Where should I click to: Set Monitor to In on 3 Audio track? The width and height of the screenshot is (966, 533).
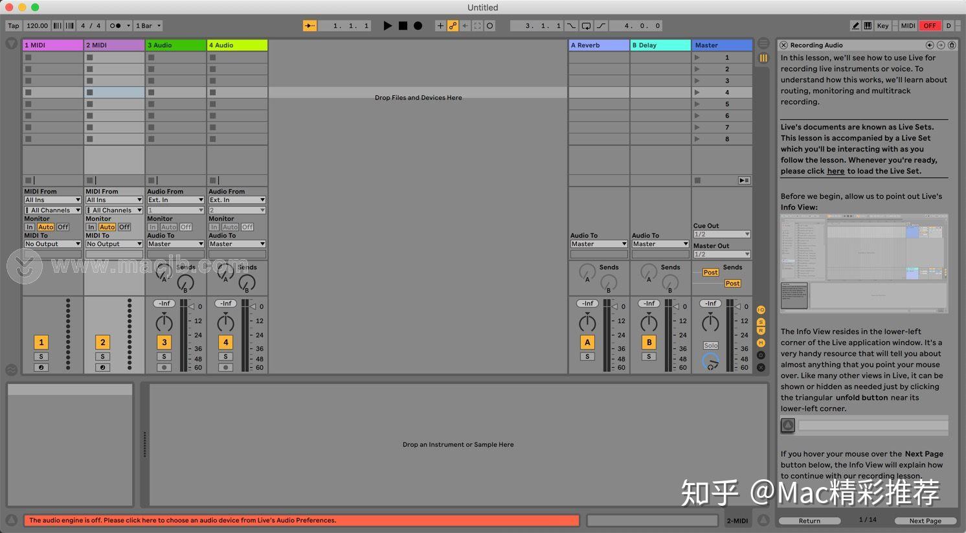pyautogui.click(x=153, y=227)
